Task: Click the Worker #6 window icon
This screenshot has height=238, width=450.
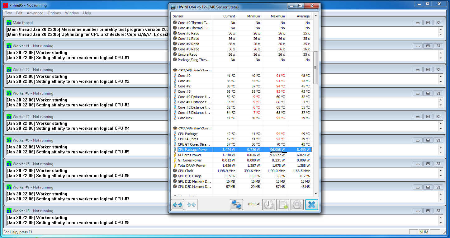Action: coord(9,164)
